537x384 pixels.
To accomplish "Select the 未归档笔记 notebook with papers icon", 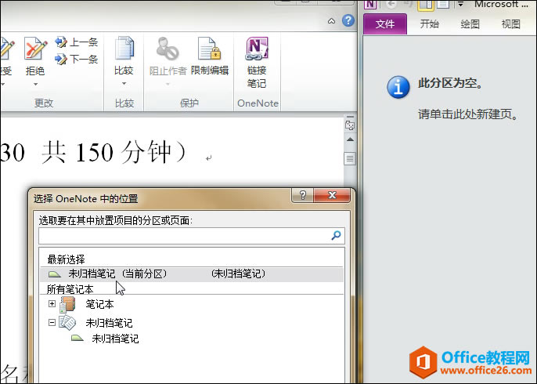I will click(x=109, y=323).
